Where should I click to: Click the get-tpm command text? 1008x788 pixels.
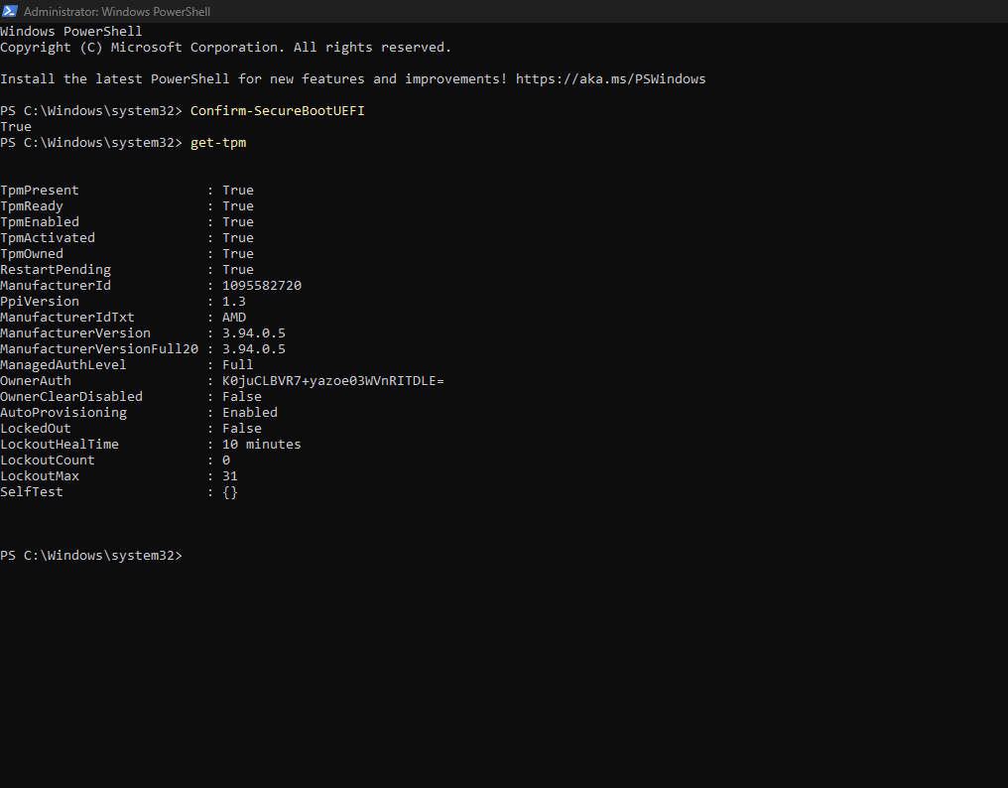(x=218, y=143)
